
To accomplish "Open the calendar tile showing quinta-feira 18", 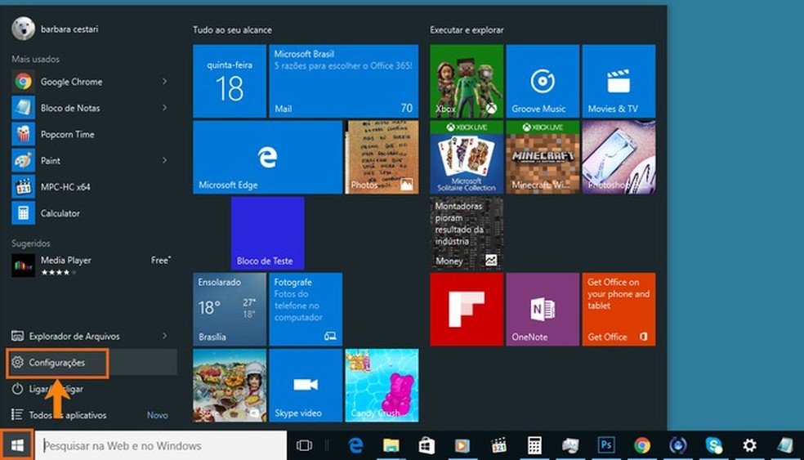I will [x=230, y=81].
